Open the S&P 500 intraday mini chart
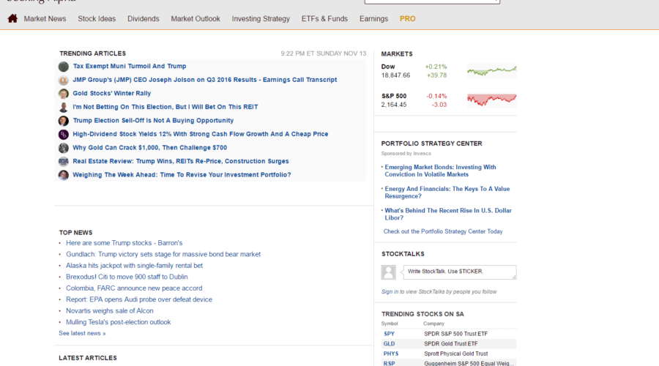The height and width of the screenshot is (366, 659). [492, 100]
